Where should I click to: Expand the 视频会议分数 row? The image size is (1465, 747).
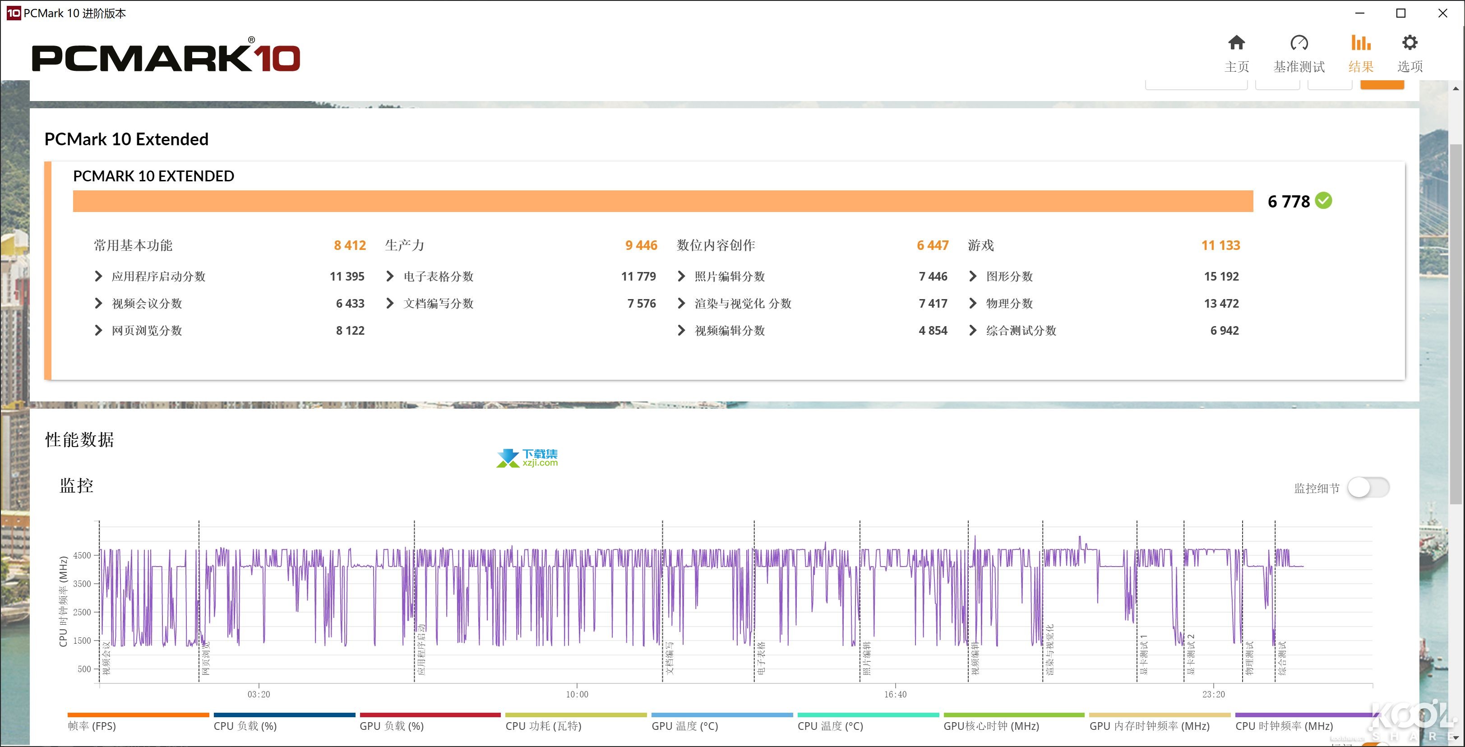(98, 304)
